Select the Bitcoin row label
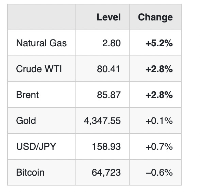This screenshot has height=192, width=200. (30, 172)
